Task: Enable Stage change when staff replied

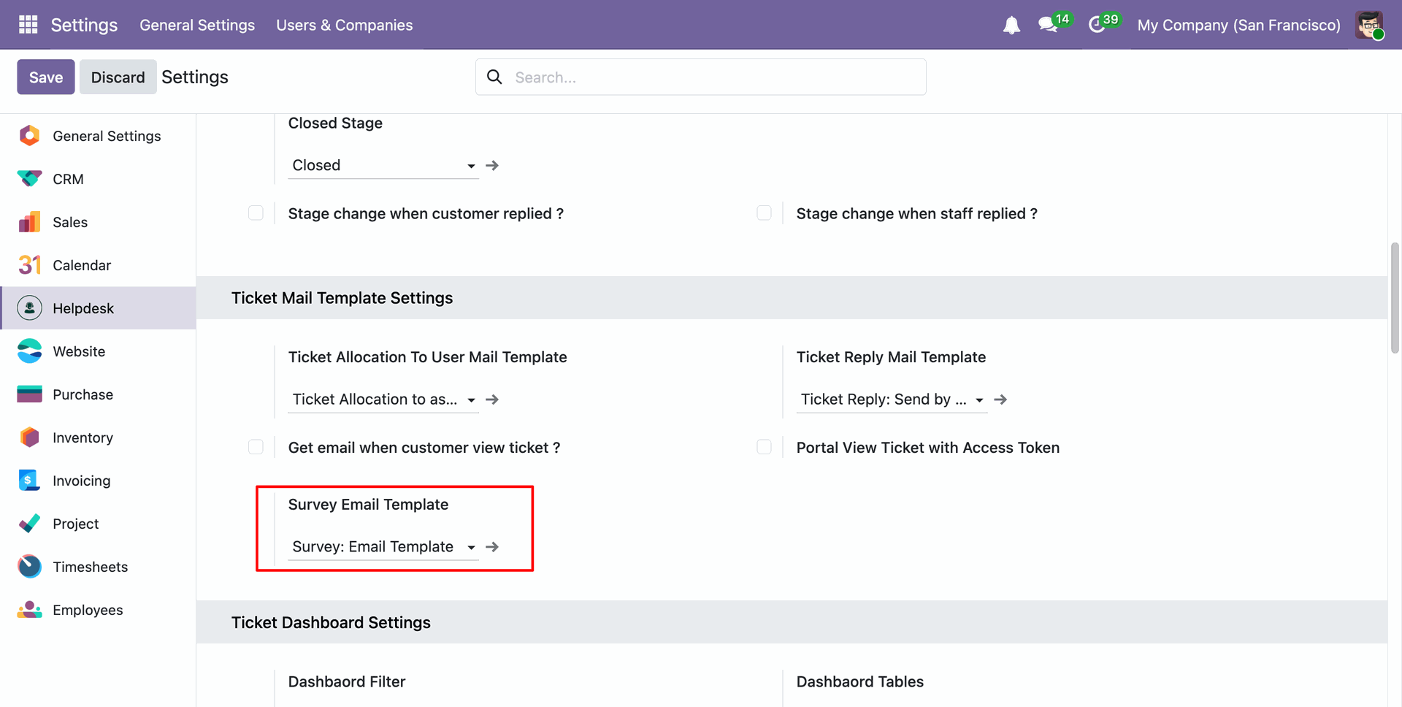Action: pos(764,213)
